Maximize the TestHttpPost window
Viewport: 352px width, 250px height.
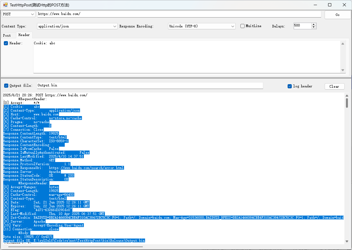click(330, 5)
